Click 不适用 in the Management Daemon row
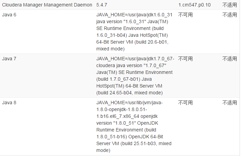This screenshot has width=242, height=156. (x=230, y=5)
